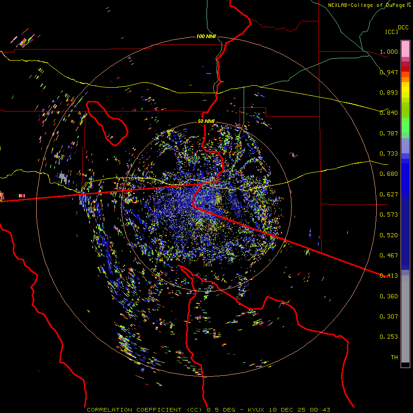Click the 0.413 legend value
The image size is (413, 413).
[x=389, y=276]
